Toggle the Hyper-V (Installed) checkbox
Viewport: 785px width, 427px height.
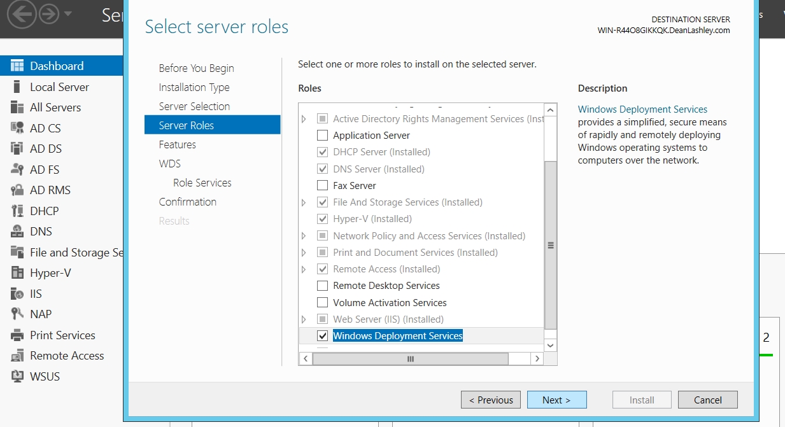322,219
